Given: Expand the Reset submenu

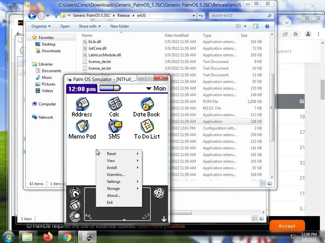Looking at the screenshot, I should click(119, 154).
